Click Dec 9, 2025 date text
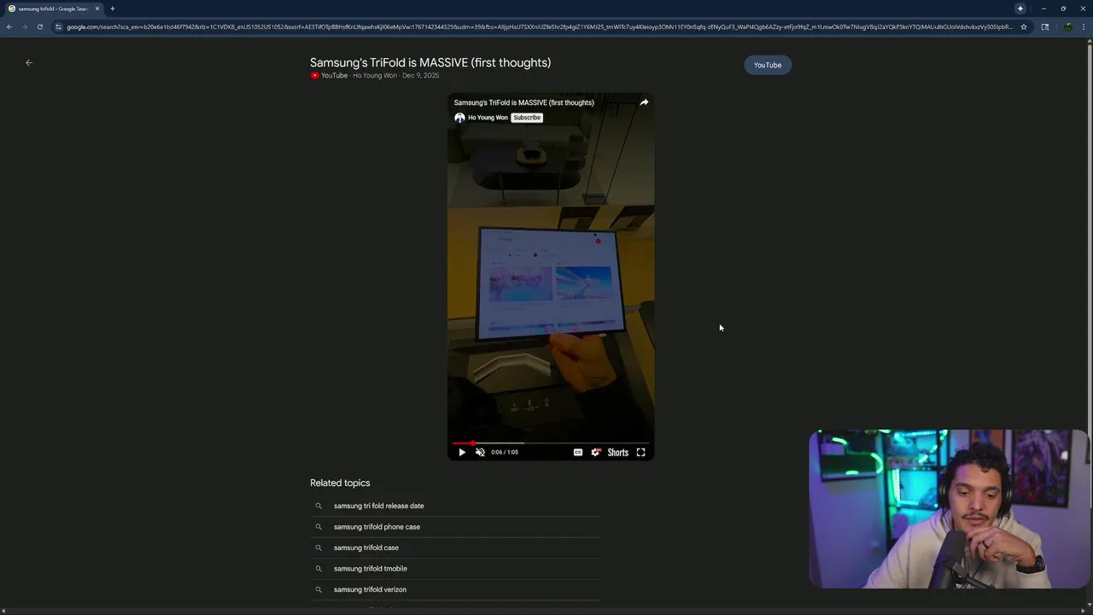This screenshot has height=615, width=1093. (x=420, y=75)
